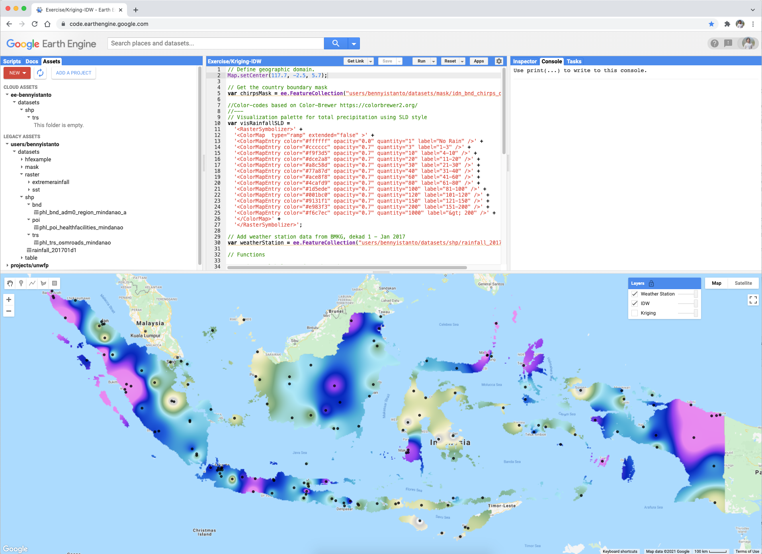Open the NEW asset dropdown
Viewport: 762px width, 554px height.
click(x=17, y=73)
